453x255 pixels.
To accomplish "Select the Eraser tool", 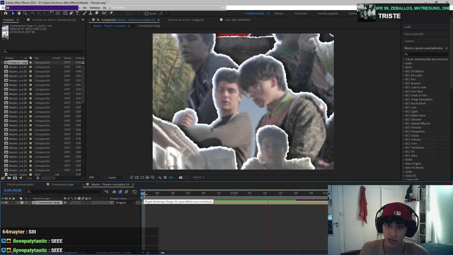I will click(97, 13).
